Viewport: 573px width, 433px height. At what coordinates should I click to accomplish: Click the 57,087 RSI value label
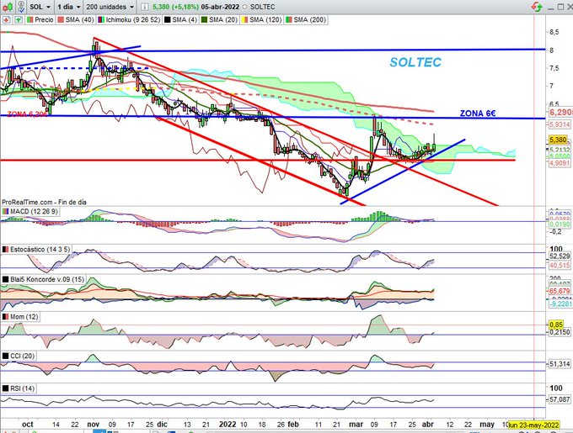[560, 399]
